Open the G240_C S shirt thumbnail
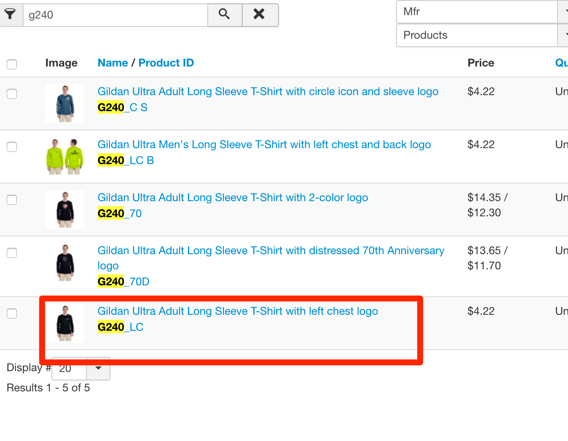Screen dimensions: 568x441 coord(65,104)
